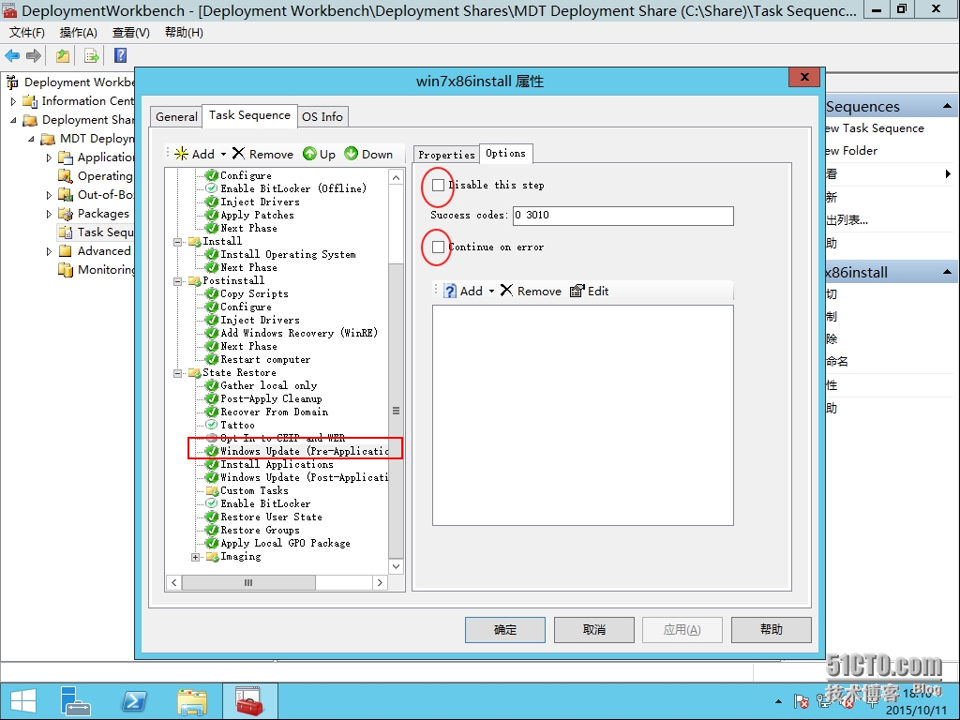Click the export list toolbar icon

[92, 55]
